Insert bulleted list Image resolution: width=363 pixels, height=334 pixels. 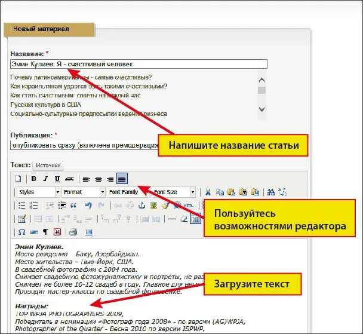(x=21, y=206)
